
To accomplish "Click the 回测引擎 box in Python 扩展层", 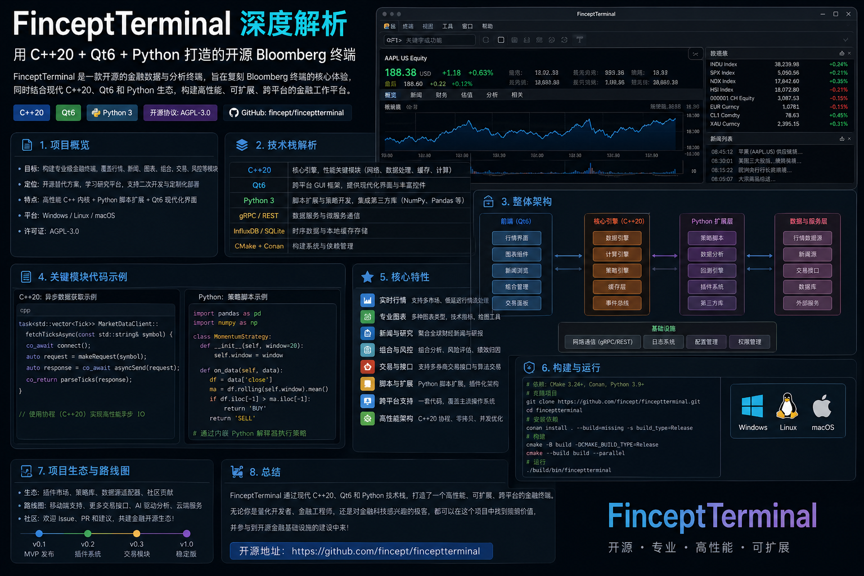I will (x=712, y=271).
